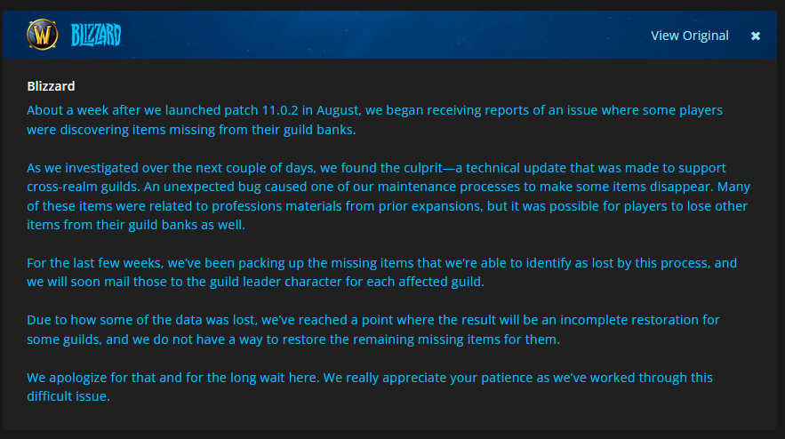Click the words "cross-realm guilds"

coord(84,187)
